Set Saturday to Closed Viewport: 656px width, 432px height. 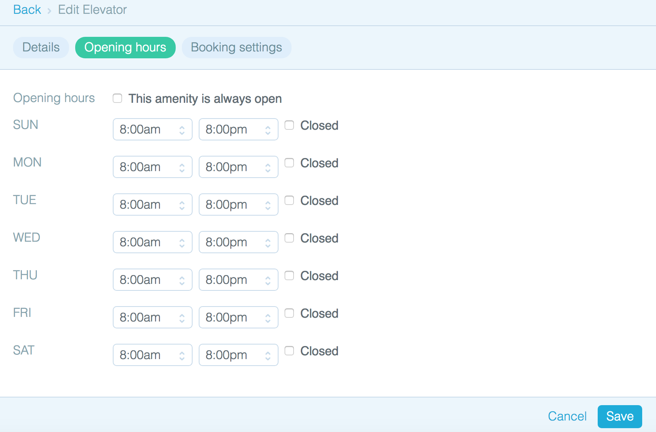[x=289, y=351]
